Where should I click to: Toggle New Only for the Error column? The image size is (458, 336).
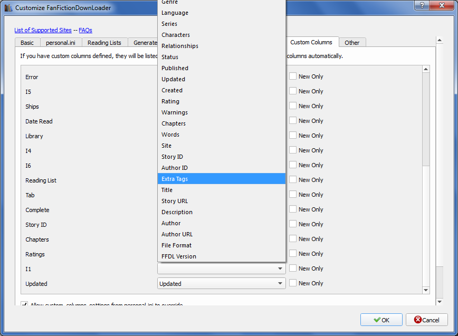[293, 76]
